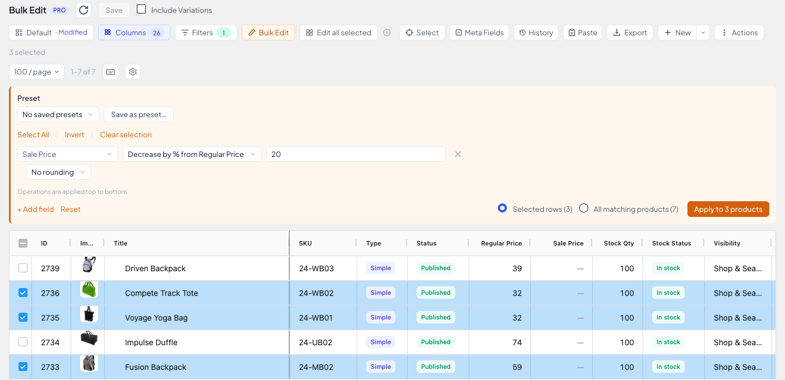The width and height of the screenshot is (785, 380).
Task: Select All matching products (7) radio
Action: pyautogui.click(x=584, y=208)
